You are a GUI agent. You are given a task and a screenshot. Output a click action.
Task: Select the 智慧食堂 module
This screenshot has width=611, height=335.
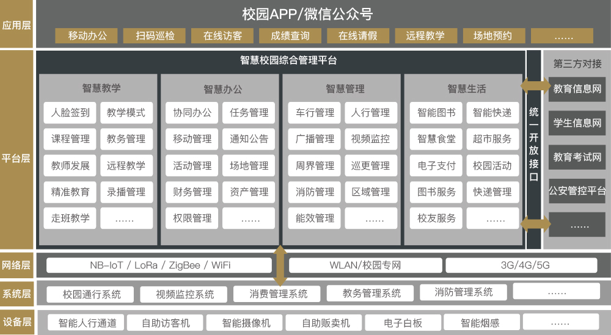click(436, 139)
